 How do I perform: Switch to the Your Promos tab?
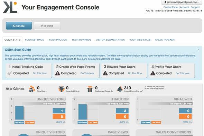click(58, 40)
